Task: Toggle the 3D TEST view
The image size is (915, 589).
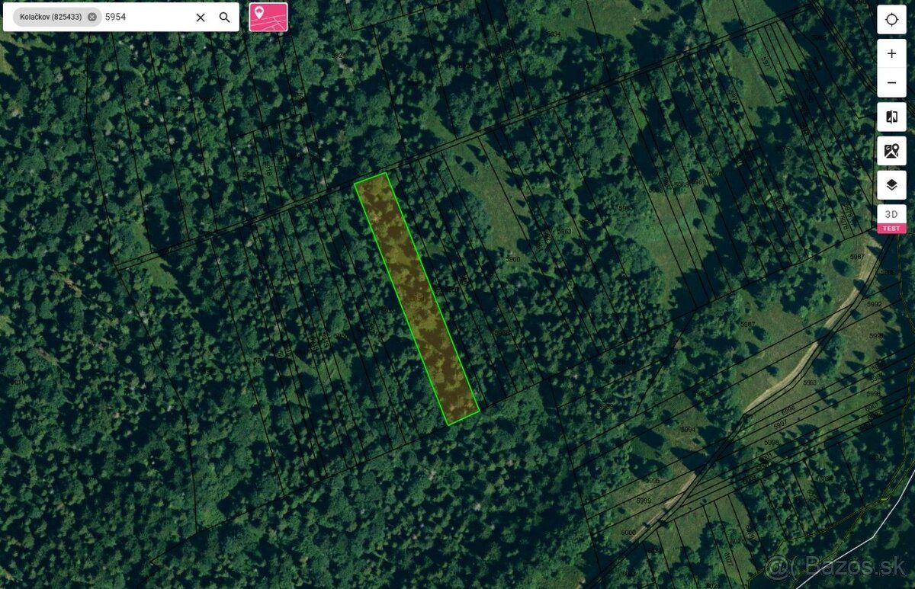Action: click(x=891, y=219)
